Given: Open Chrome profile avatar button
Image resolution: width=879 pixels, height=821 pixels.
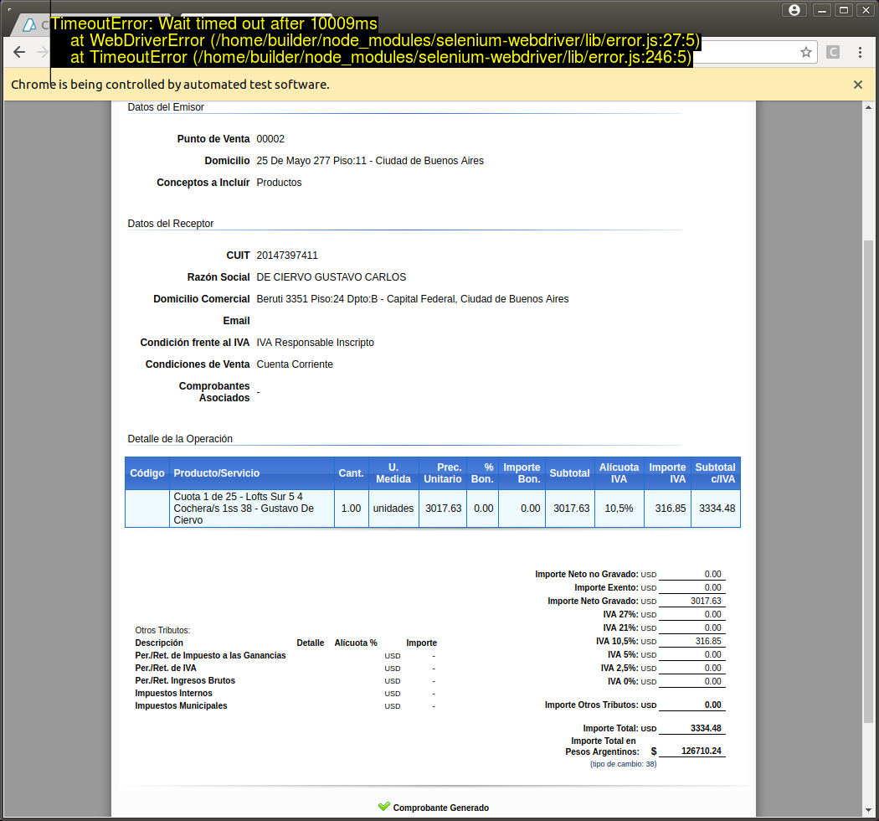Looking at the screenshot, I should (794, 10).
